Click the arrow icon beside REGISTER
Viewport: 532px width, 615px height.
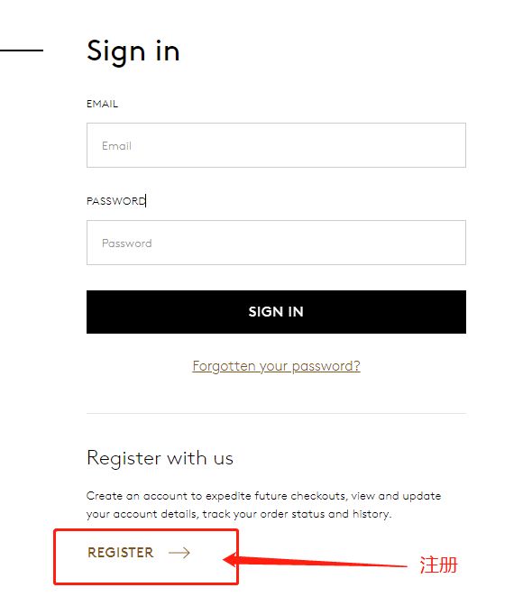point(179,553)
